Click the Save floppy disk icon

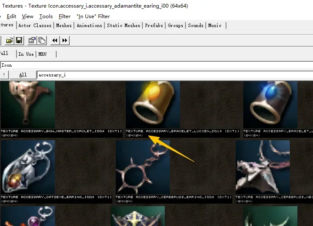(x=19, y=41)
